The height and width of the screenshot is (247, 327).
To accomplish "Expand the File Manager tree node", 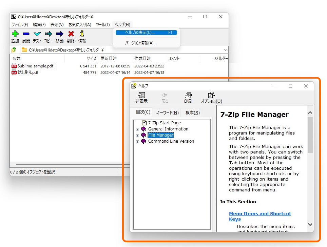I will pos(137,136).
